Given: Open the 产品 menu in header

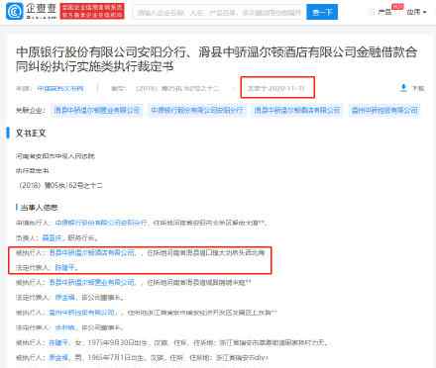Looking at the screenshot, I should 384,12.
